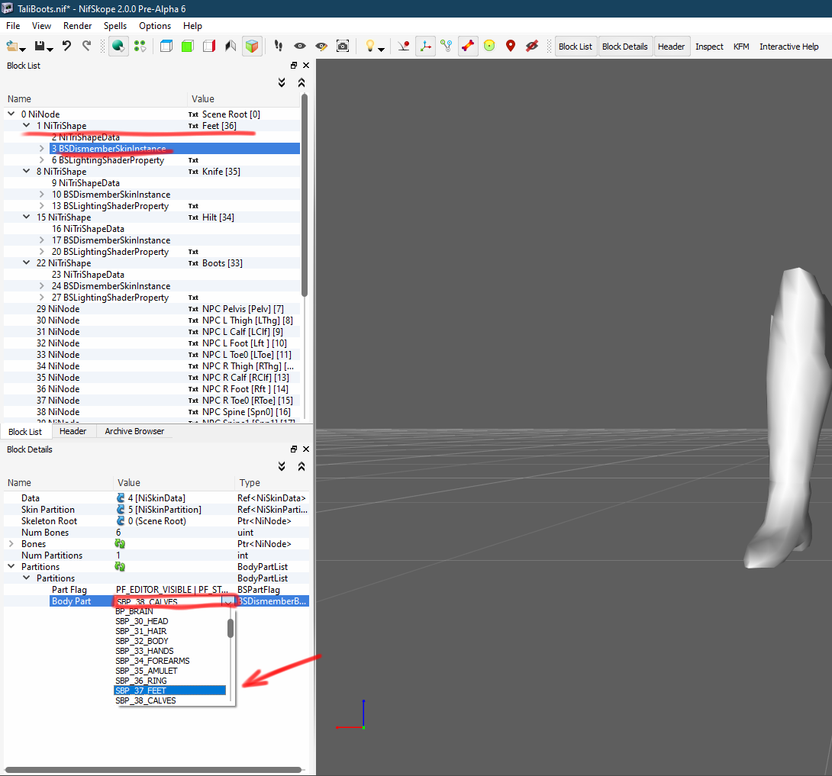Collapse all rows in Block Details panel
The height and width of the screenshot is (776, 832).
pyautogui.click(x=302, y=466)
